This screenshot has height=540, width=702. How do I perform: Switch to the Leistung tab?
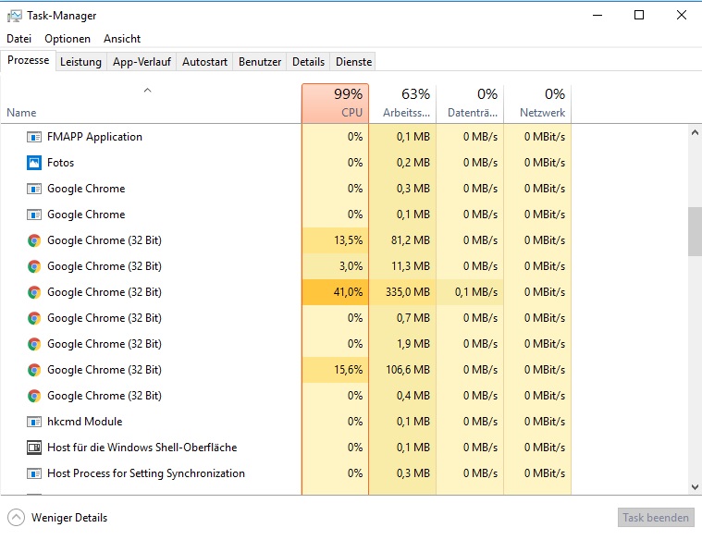tap(81, 62)
